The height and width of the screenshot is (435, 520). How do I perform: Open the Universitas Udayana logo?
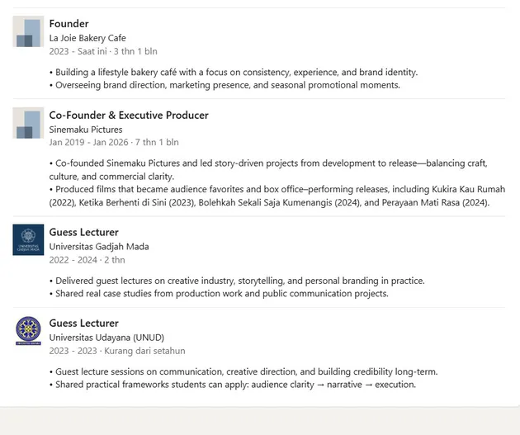[x=28, y=331]
